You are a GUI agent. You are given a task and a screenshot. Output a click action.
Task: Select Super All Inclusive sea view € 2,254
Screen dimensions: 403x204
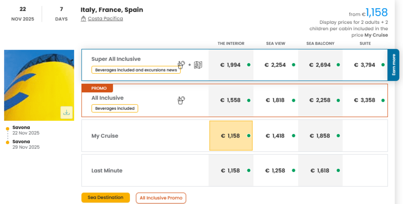(275, 65)
